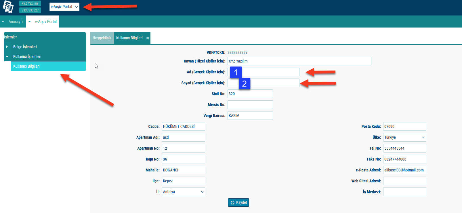
Task: Open the e-Arşiv Portal menu item
Action: [46, 22]
